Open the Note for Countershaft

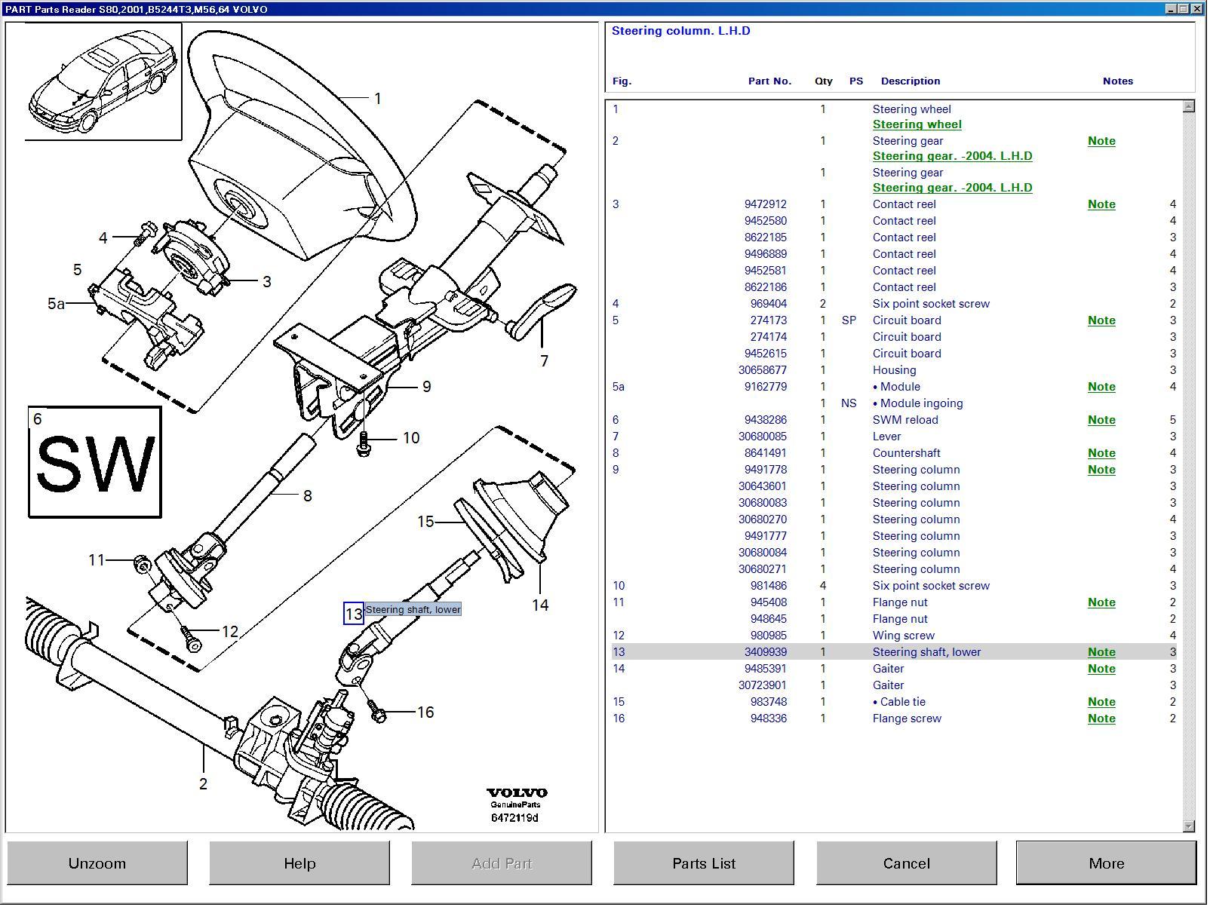pyautogui.click(x=1101, y=453)
